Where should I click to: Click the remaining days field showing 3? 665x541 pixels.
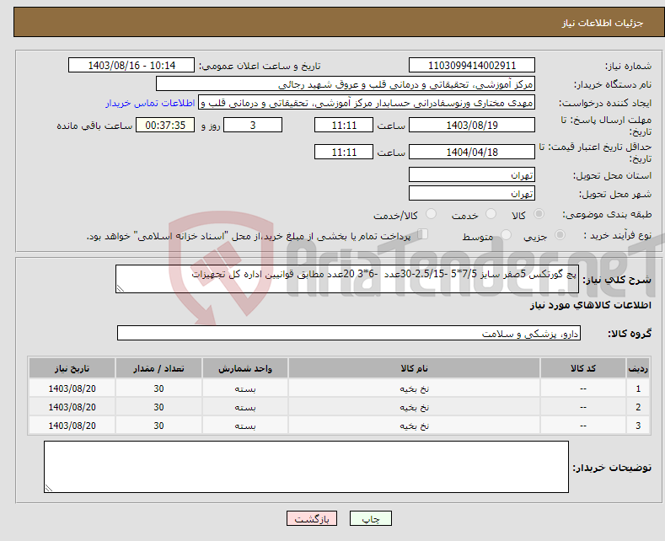click(253, 125)
